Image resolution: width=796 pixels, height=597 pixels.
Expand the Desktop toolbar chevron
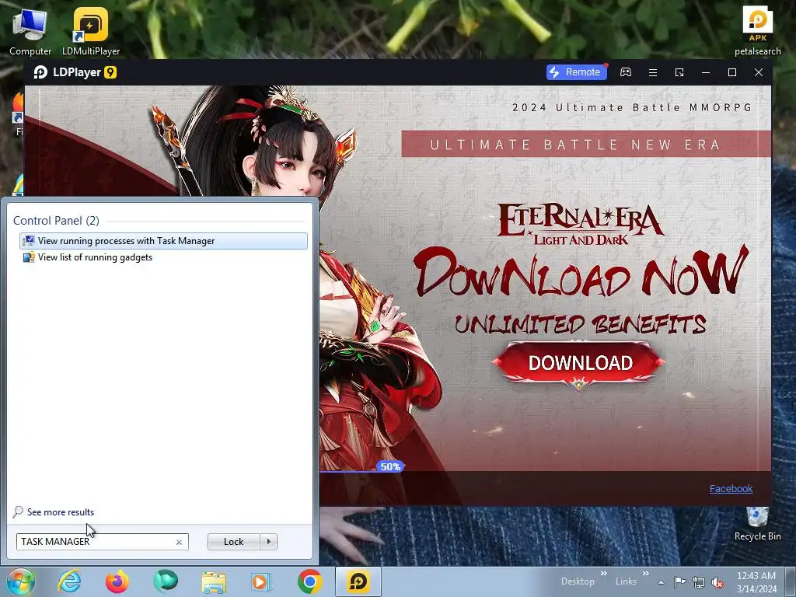click(603, 574)
